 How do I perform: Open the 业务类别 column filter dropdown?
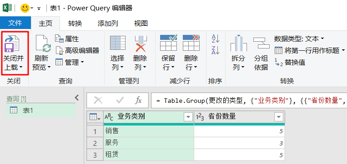coord(188,117)
